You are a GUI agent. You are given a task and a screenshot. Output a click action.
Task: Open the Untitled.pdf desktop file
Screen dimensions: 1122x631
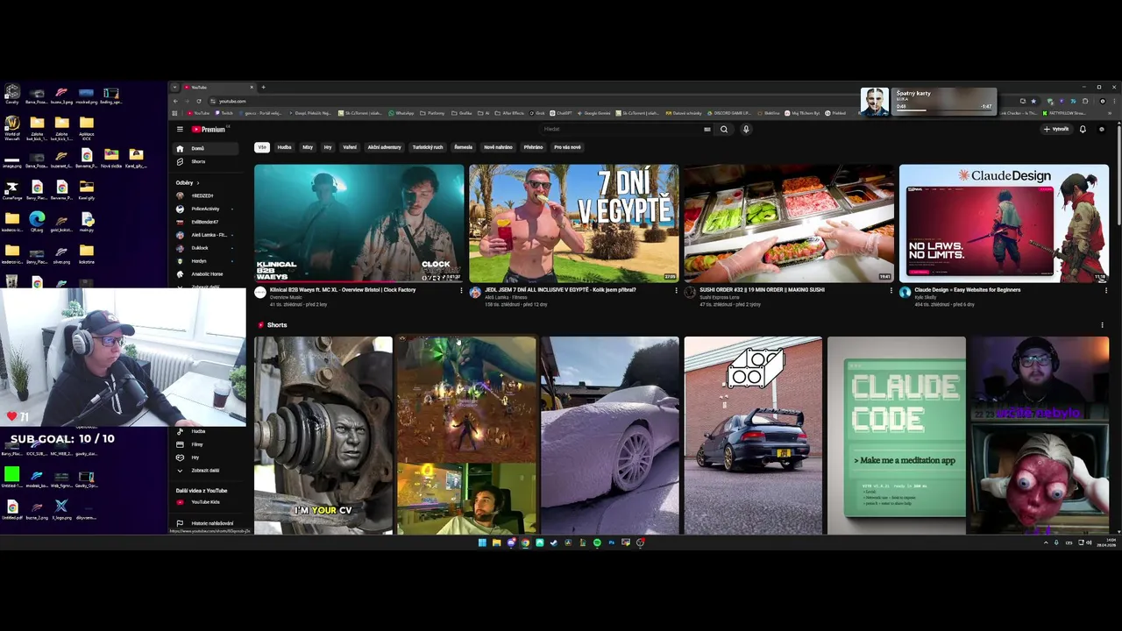[11, 509]
